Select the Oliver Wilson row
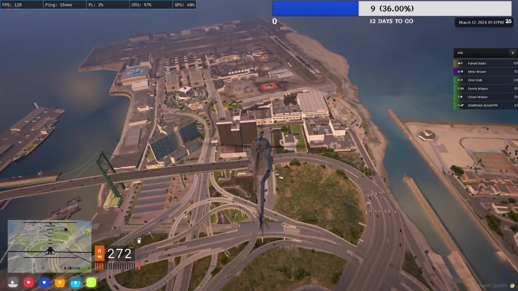This screenshot has height=291, width=518. point(486,97)
